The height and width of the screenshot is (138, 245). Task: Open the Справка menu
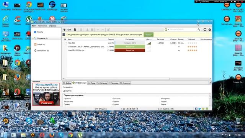tap(52, 26)
